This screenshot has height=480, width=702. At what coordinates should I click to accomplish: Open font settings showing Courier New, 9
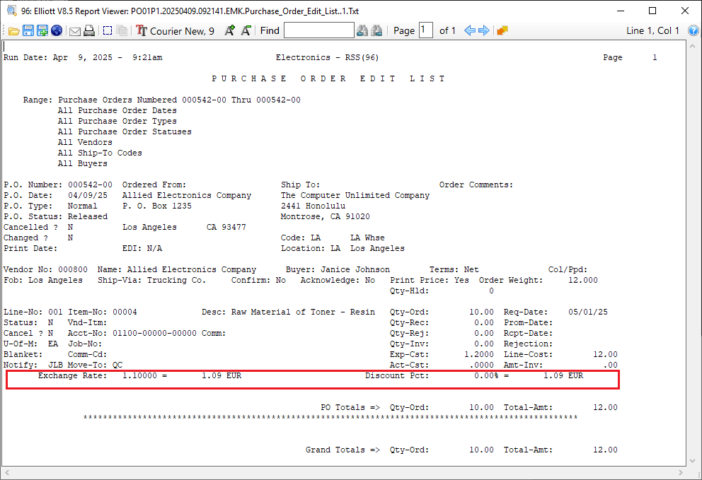[175, 30]
